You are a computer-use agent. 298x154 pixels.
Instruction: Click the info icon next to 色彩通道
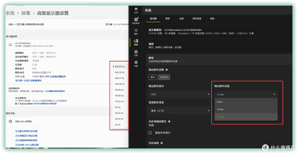[x=161, y=143]
